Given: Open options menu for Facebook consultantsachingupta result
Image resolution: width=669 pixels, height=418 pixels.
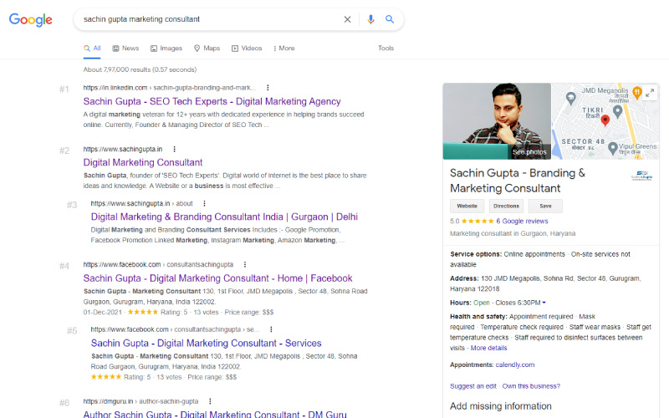Looking at the screenshot, I should [245, 264].
